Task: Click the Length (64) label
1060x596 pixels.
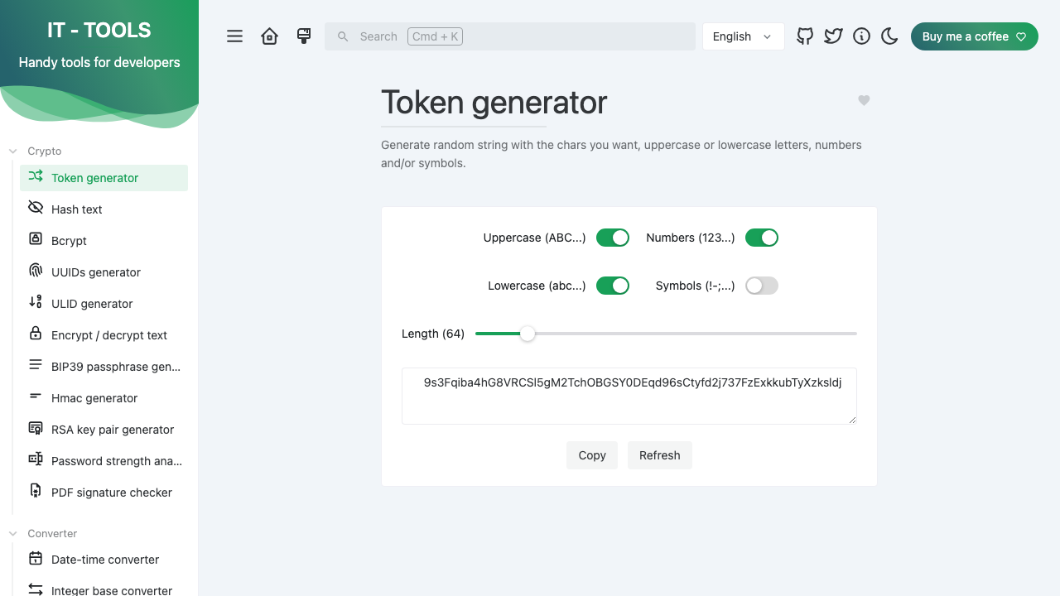Action: [433, 334]
